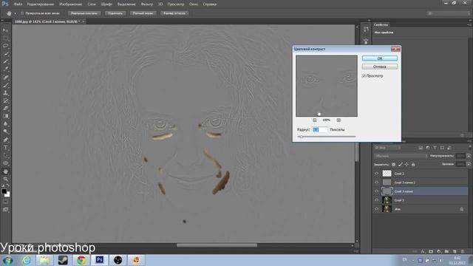Image resolution: width=473 pixels, height=266 pixels.
Task: Select Слой 1 копия 2 layer thumbnail
Action: click(x=387, y=183)
